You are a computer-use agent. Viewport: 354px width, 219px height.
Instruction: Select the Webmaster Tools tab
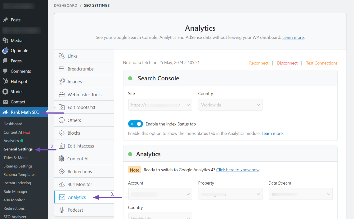(x=84, y=94)
